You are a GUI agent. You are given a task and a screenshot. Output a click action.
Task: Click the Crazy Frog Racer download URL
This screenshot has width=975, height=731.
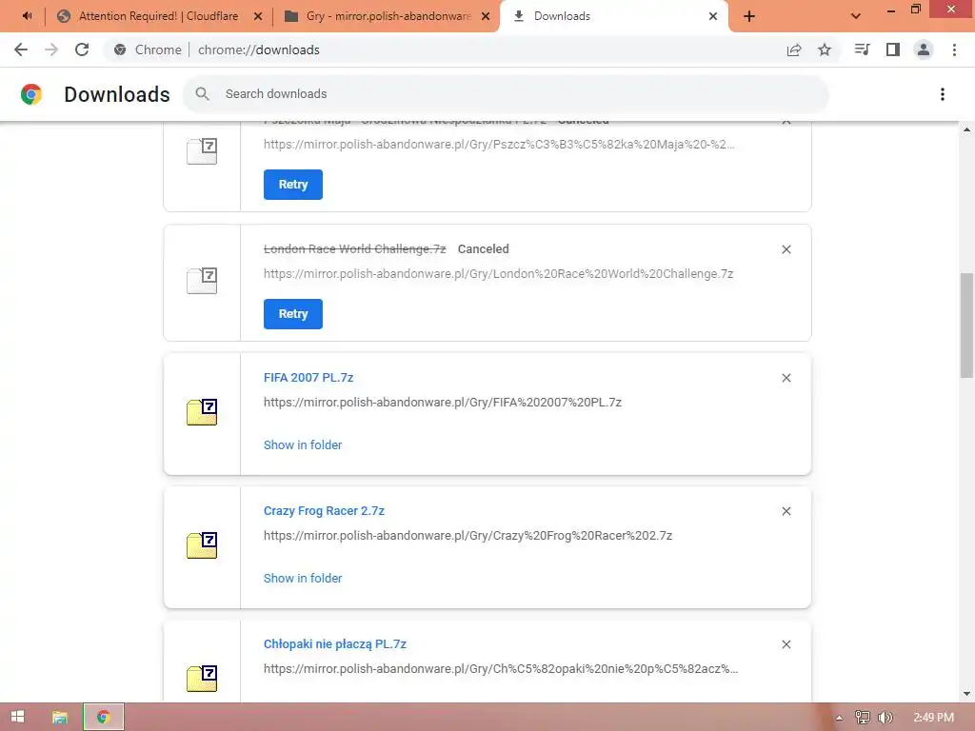coord(468,535)
